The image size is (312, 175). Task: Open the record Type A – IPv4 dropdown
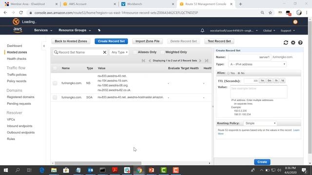(x=257, y=64)
